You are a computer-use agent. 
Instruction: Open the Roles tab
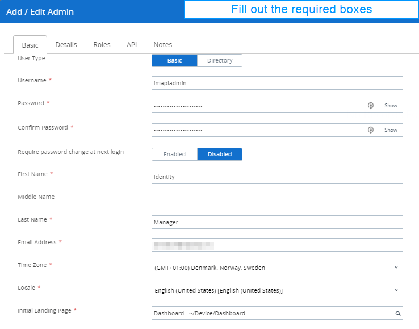tap(102, 45)
